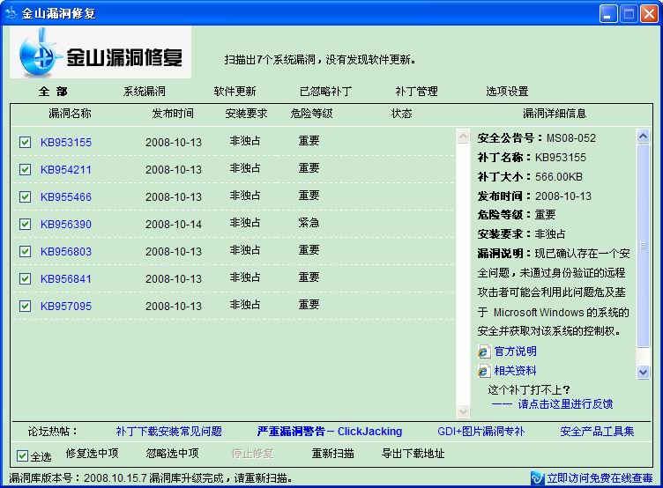Switch to the 软件更新 tab
663x488 pixels.
click(235, 92)
